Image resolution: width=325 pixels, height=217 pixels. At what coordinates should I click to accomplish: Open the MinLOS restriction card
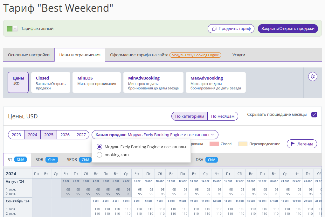pyautogui.click(x=97, y=82)
